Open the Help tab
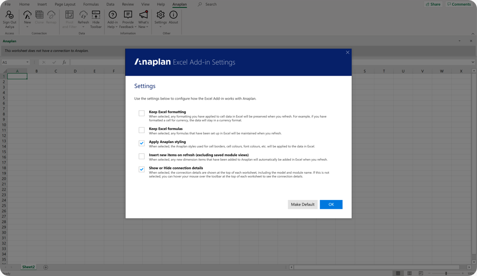The image size is (477, 276). coord(161,4)
